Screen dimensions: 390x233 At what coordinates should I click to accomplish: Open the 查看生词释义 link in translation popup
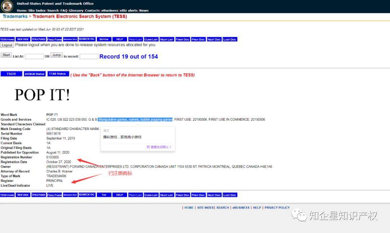[x=159, y=147]
